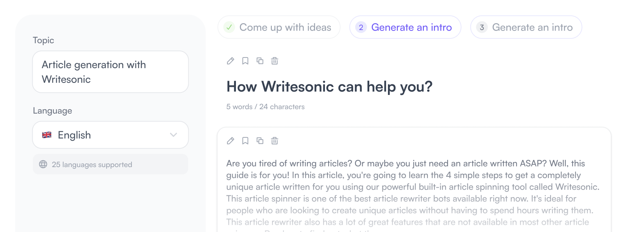
Task: Open the Language dropdown showing English
Action: click(x=110, y=135)
